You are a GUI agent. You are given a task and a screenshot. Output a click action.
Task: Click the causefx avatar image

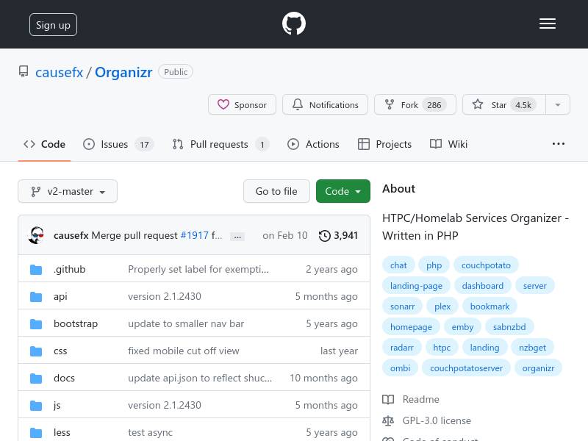click(36, 235)
